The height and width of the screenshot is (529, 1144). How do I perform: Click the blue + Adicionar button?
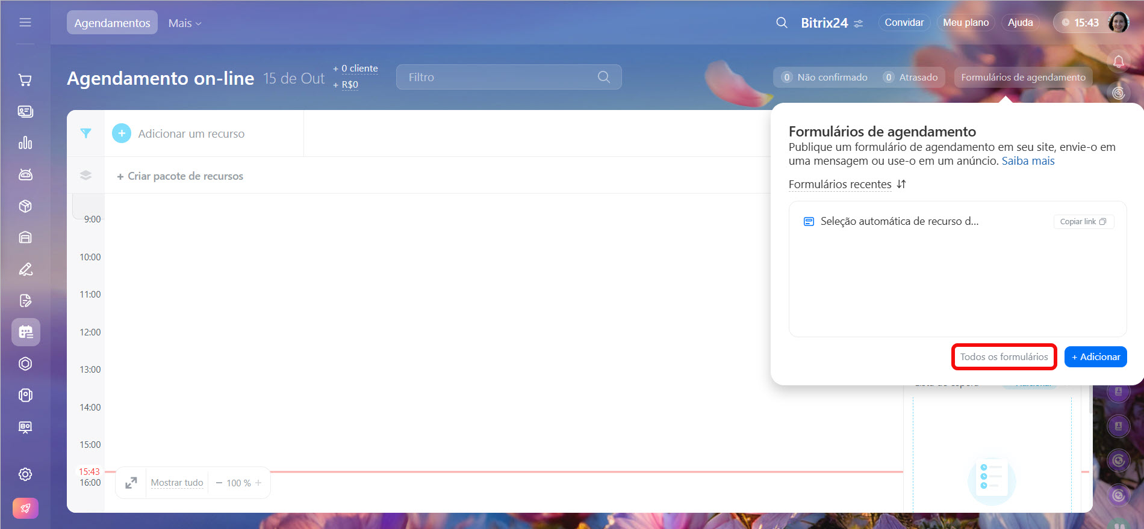point(1095,356)
